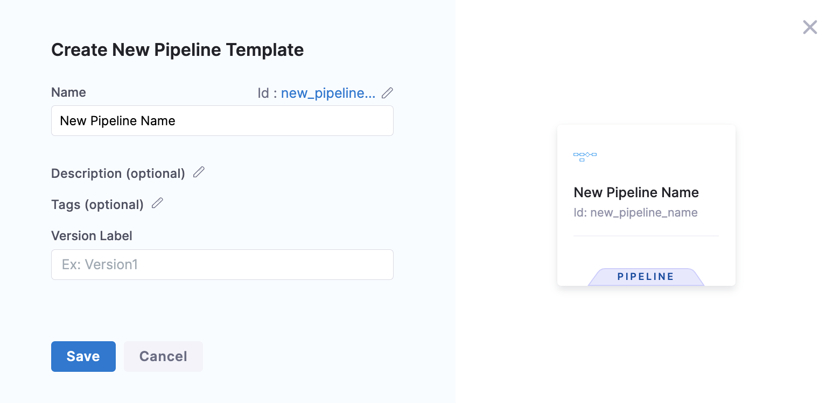Cancel template creation
The width and height of the screenshot is (826, 403).
pyautogui.click(x=163, y=356)
